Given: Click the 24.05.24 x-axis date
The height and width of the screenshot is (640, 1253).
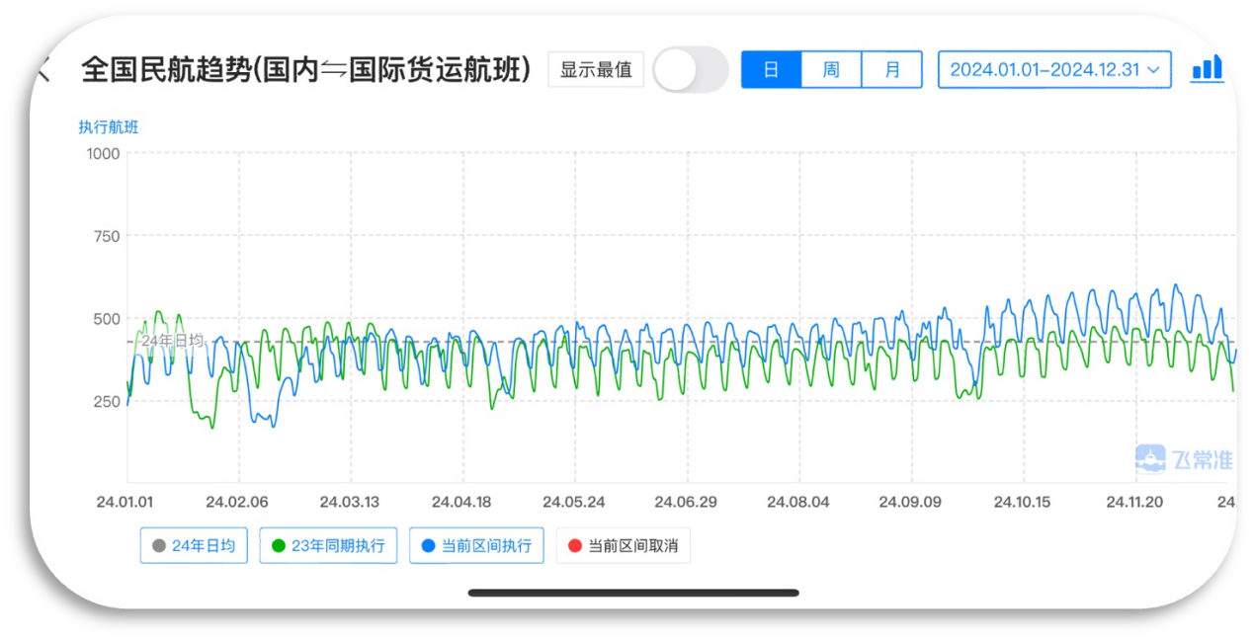Looking at the screenshot, I should [574, 501].
